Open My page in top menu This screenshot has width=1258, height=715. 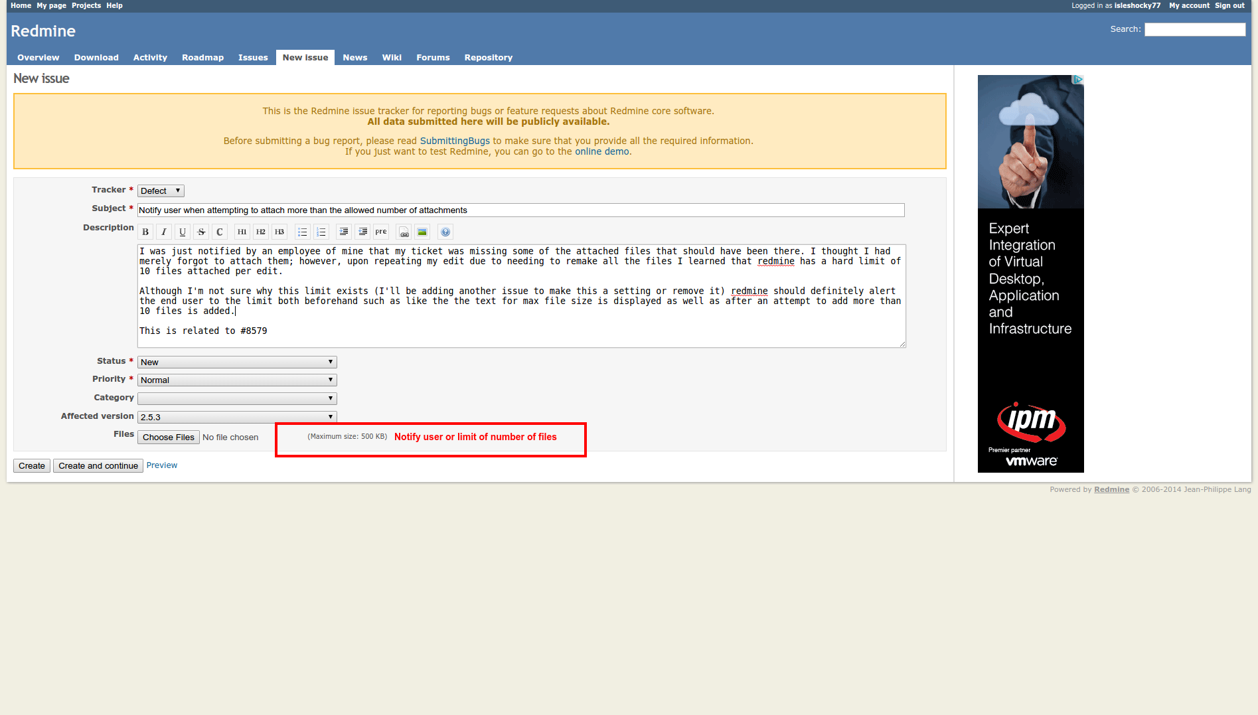(x=51, y=5)
